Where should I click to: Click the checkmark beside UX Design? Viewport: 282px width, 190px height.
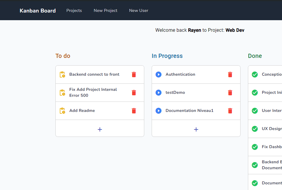pyautogui.click(x=254, y=129)
